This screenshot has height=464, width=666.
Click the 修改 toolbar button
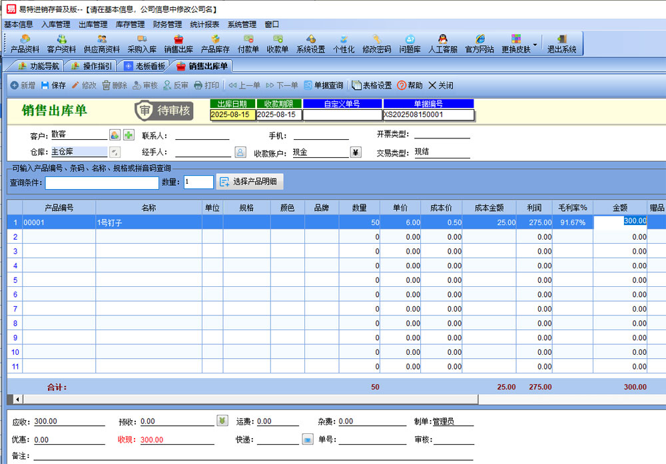point(84,85)
